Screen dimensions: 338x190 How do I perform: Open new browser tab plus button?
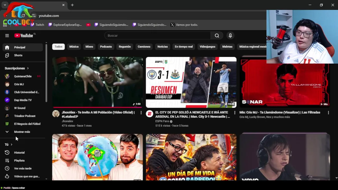72,5
